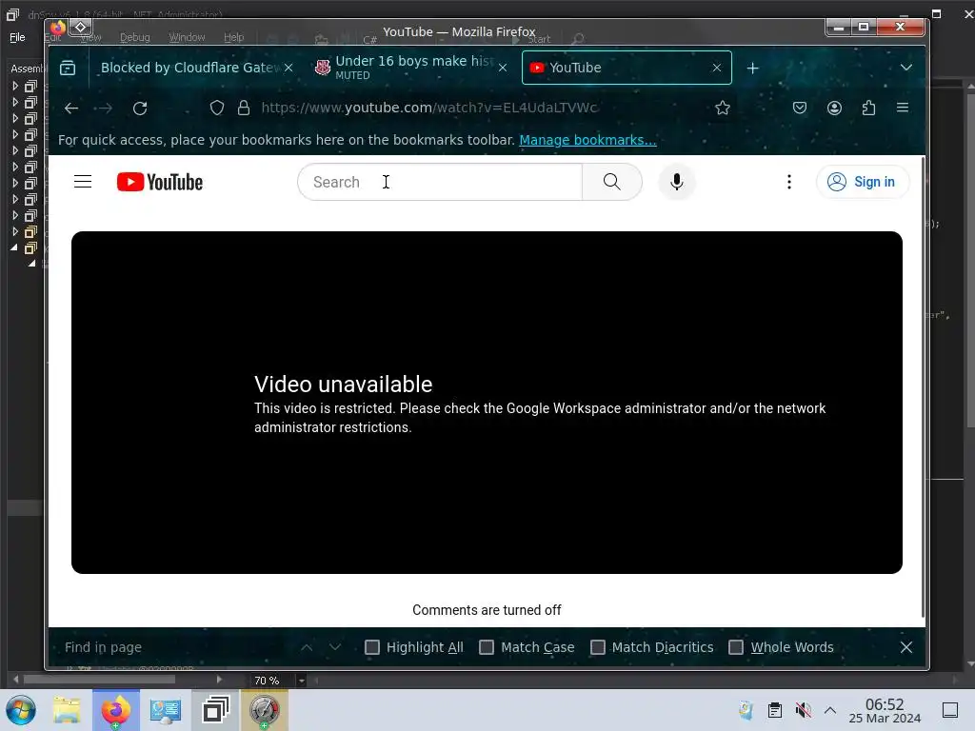Collapse expanded dnSpy assembly node
The height and width of the screenshot is (731, 975).
15,247
